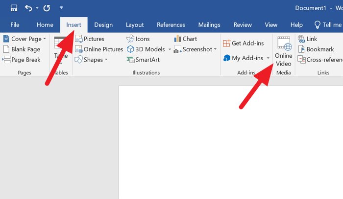Image resolution: width=343 pixels, height=199 pixels.
Task: Insert Pictures from the Illustrations group
Action: [90, 39]
